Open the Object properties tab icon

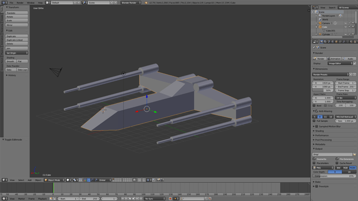click(336, 42)
